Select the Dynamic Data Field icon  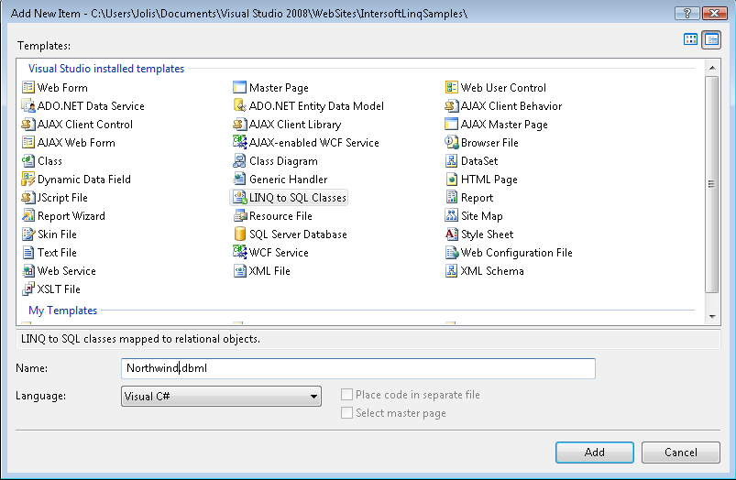coord(28,179)
